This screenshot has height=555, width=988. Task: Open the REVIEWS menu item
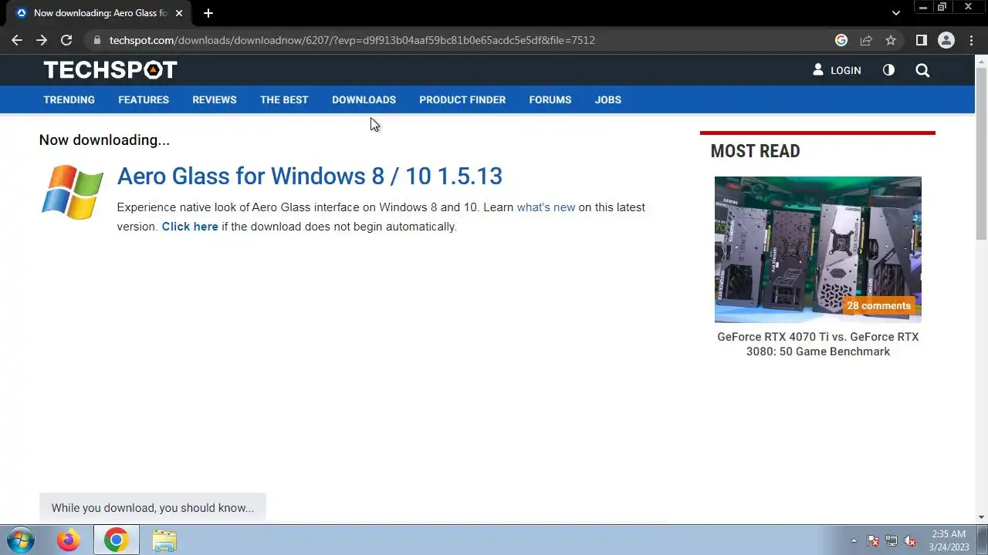215,99
